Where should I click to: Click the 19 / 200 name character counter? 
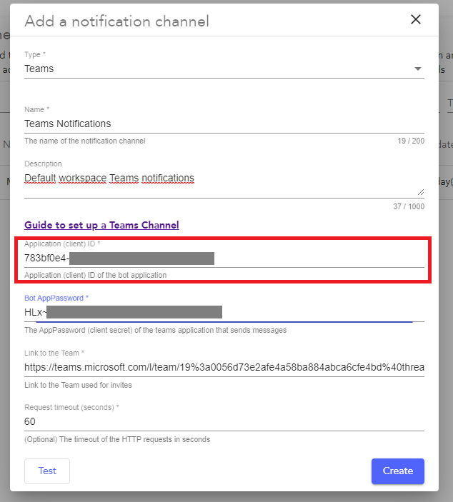coord(411,141)
